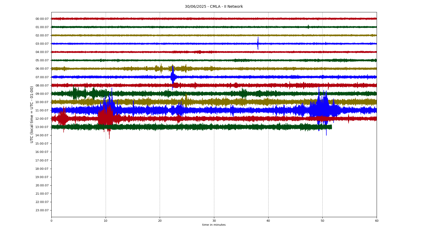Screen dimensions: 428x241
Task: Click the red burst on 12:00 trace near minute 2
Action: tap(63, 119)
